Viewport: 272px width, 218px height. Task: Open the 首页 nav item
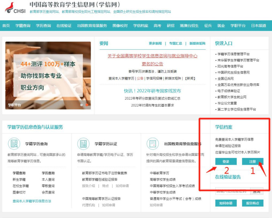click(6, 26)
